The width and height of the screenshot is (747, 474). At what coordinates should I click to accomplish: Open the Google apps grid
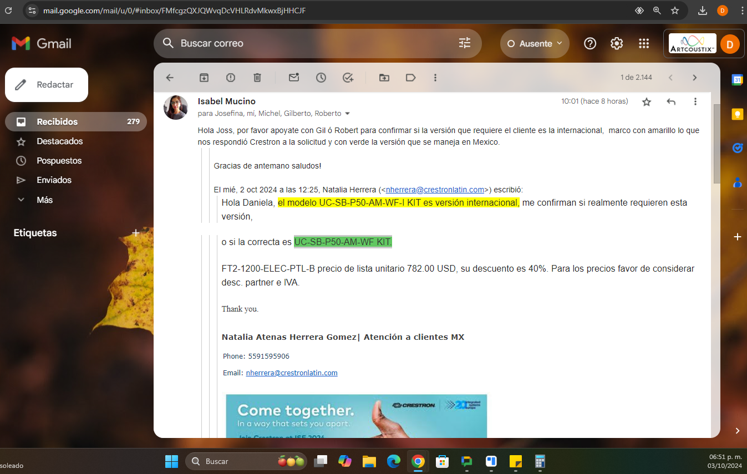(x=644, y=43)
